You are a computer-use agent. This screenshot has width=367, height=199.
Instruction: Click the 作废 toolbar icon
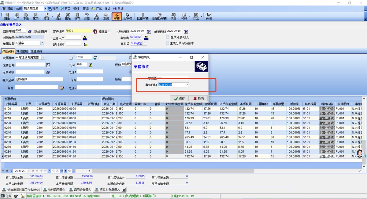[173, 16]
